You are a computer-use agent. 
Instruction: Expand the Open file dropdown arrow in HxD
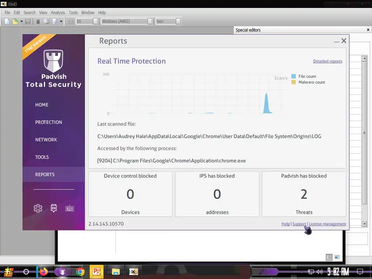pos(21,21)
